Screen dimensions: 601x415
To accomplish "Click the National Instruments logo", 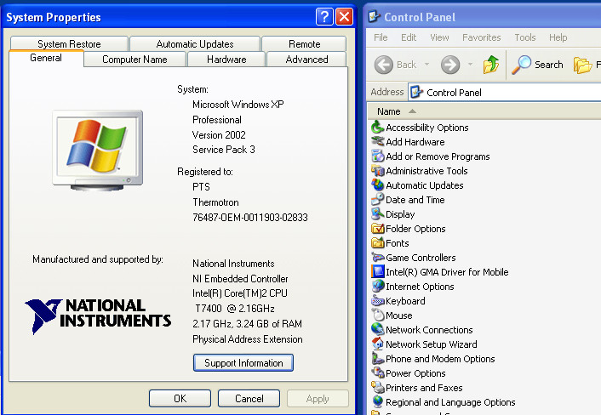I will (98, 316).
